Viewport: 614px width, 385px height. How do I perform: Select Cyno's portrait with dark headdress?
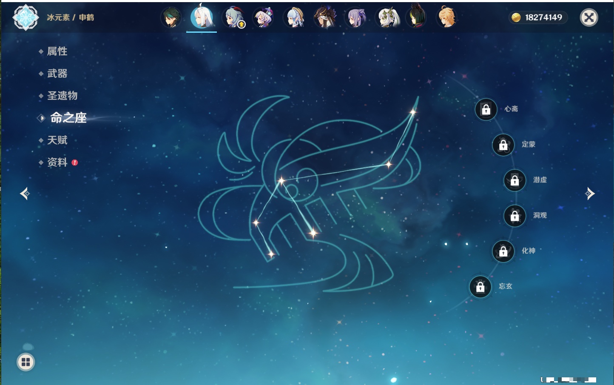click(325, 17)
